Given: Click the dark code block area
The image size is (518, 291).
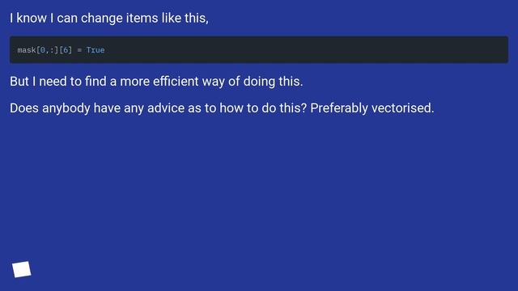Looking at the screenshot, I should pyautogui.click(x=259, y=49).
